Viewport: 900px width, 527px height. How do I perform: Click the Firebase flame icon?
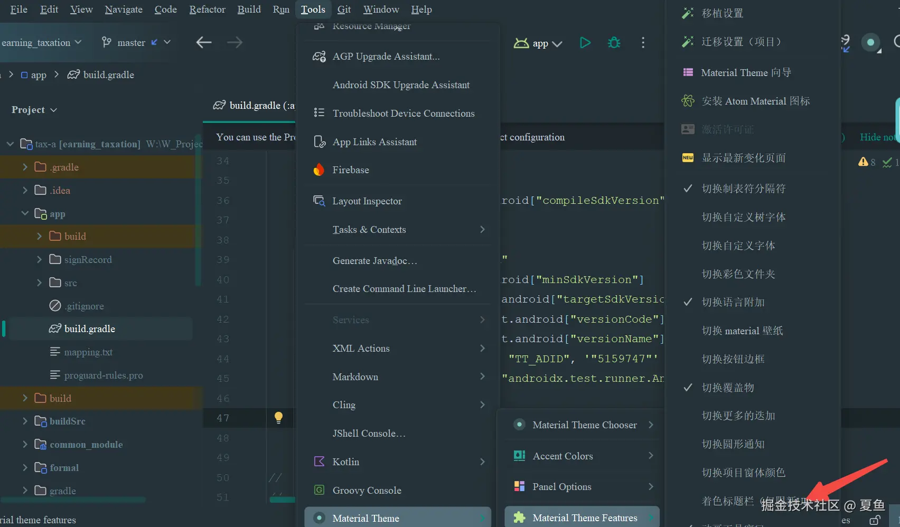tap(319, 170)
